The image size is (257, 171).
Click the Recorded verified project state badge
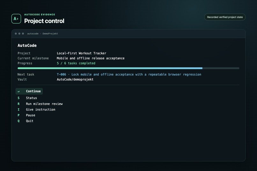pyautogui.click(x=225, y=17)
